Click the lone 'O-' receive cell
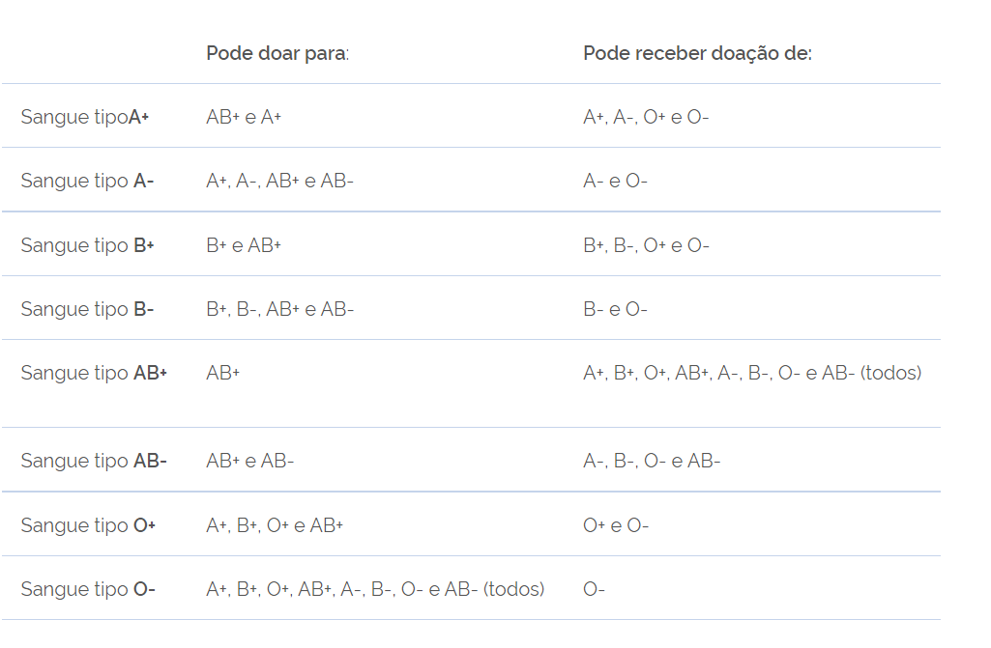The image size is (991, 648). pos(594,589)
